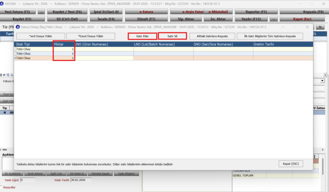
Task: Open Yeni Fatura (F3) in main toolbar
Action: 17,12
